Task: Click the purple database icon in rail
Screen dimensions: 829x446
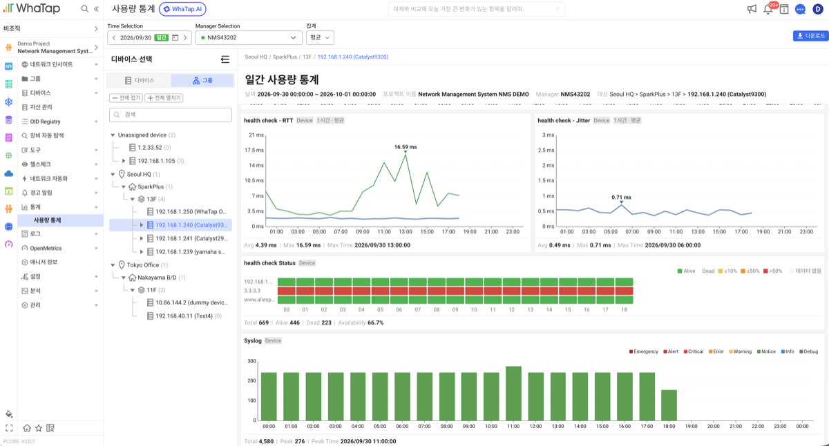Action: (8, 119)
